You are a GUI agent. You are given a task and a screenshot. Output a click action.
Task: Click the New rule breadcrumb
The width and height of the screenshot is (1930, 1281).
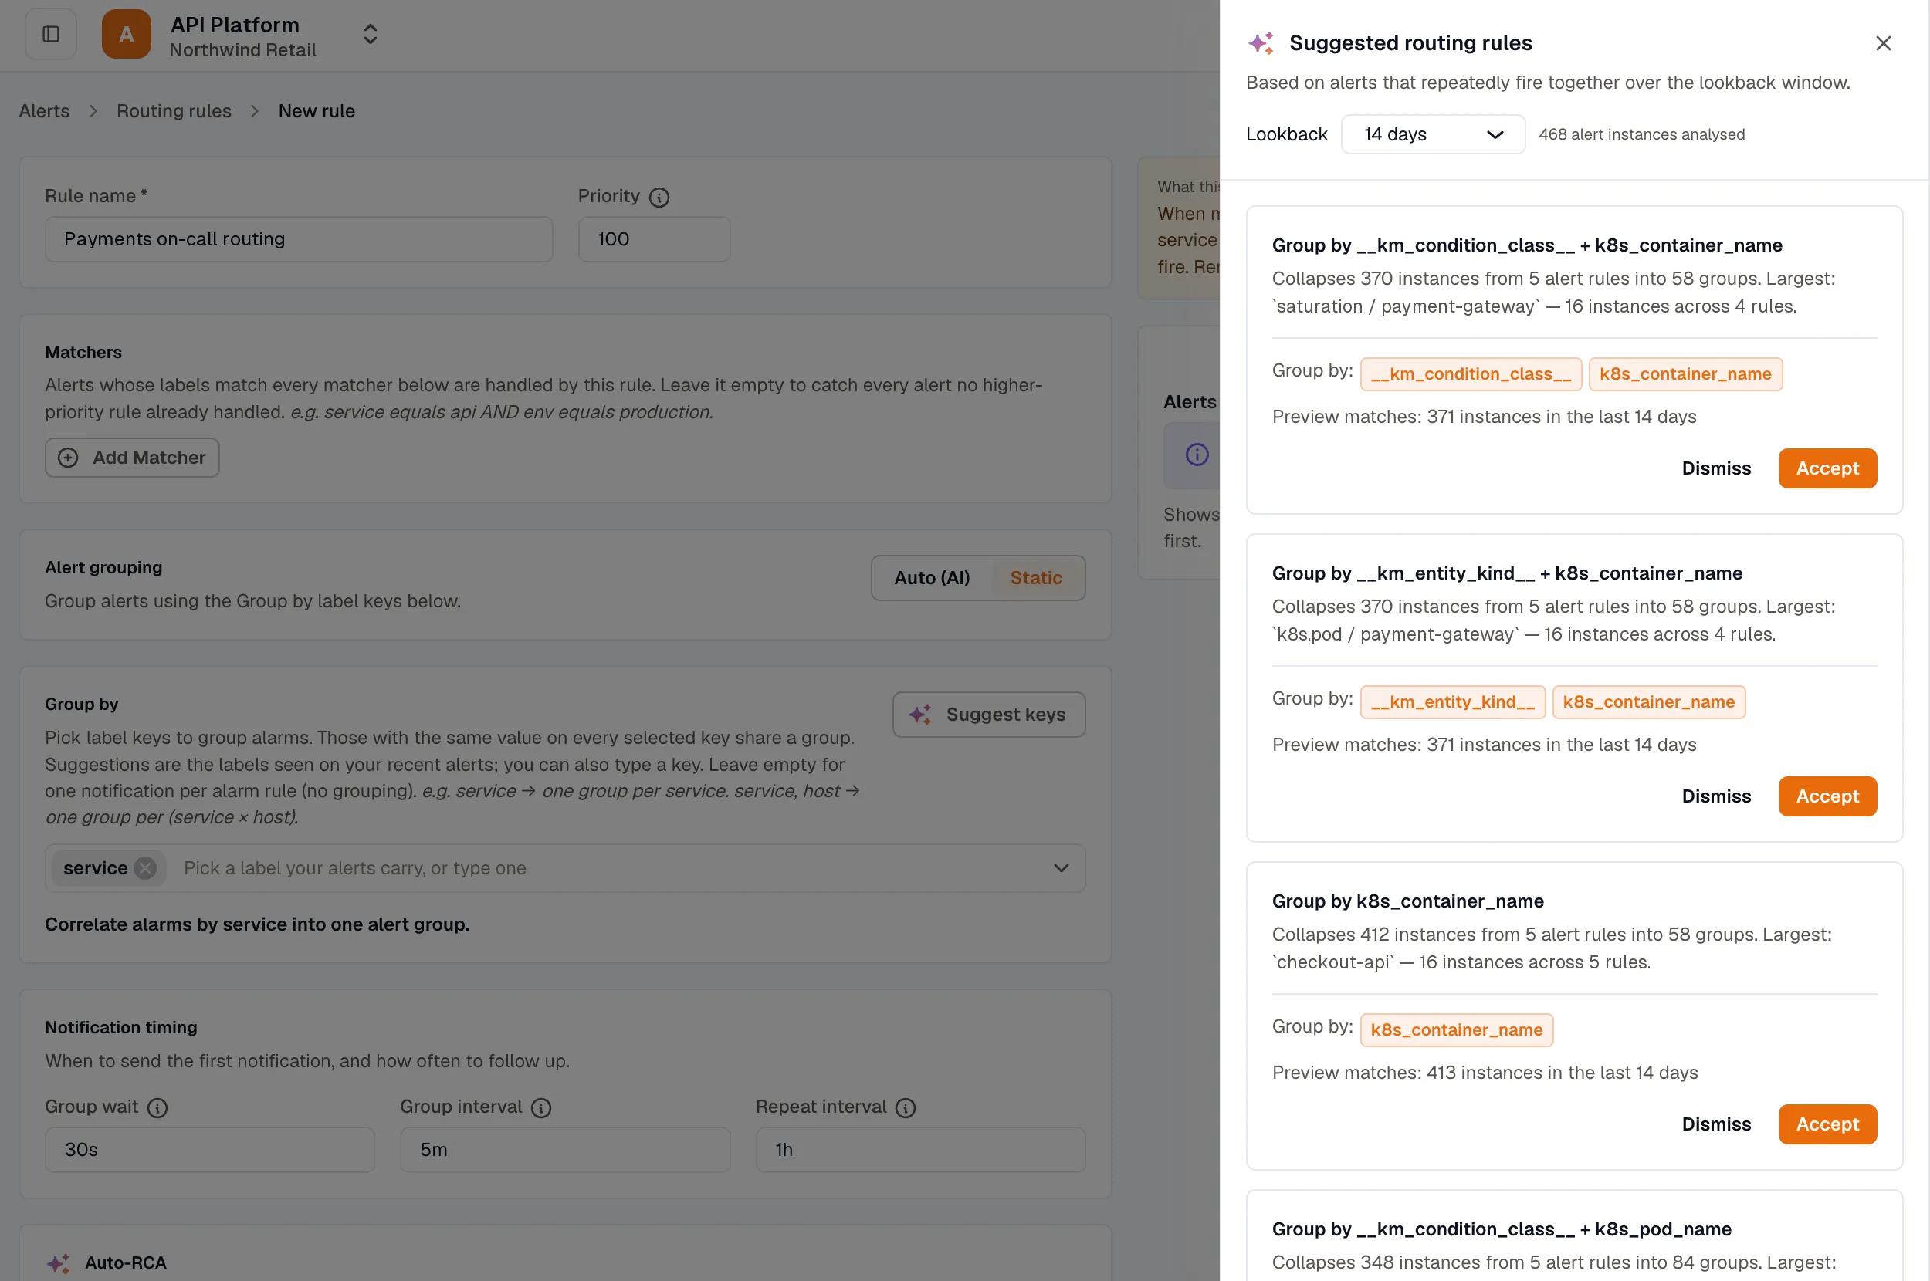[317, 111]
